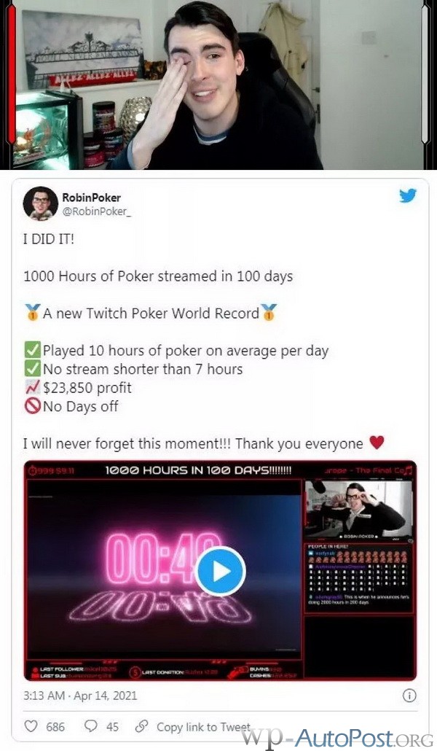Open the 3:13 AM Apr 14, 2021 timestamp

(x=80, y=696)
